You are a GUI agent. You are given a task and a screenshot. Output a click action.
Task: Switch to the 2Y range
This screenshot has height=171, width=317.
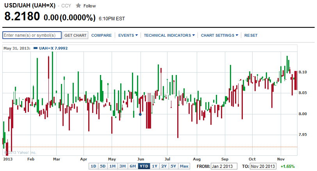[x=164, y=166]
